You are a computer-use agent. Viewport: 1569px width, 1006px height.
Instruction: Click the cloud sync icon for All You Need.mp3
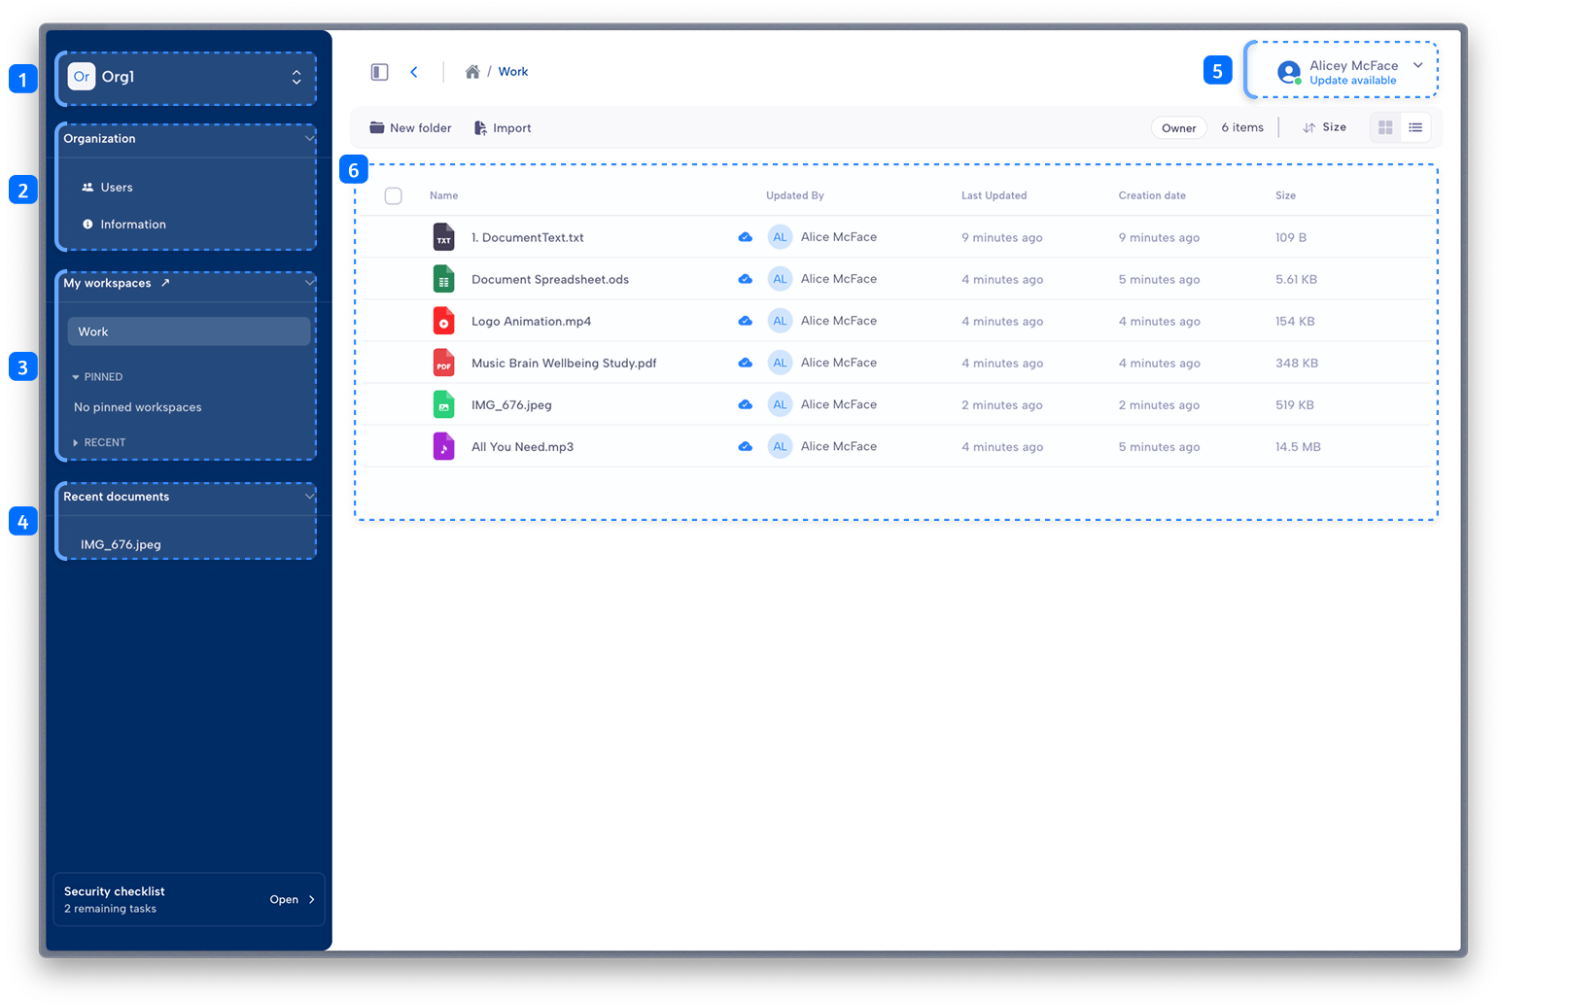[745, 446]
